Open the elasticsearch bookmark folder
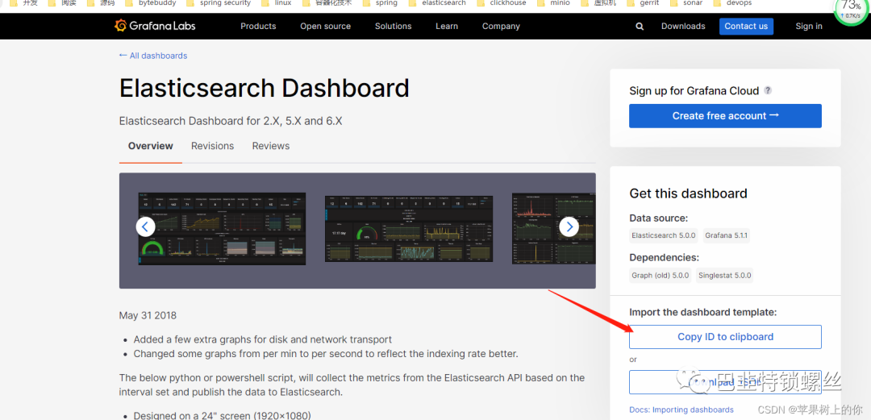This screenshot has height=420, width=871. [x=437, y=2]
